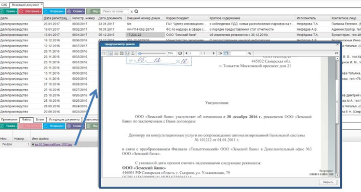This screenshot has height=192, width=361.
Task: Click the magnifier search icon beside search field
Action: pyautogui.click(x=136, y=11)
